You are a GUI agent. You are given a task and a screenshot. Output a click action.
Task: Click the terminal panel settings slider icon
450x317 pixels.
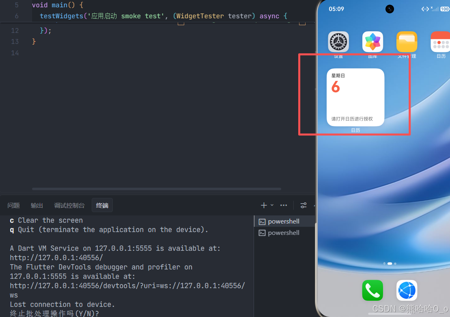(x=304, y=205)
